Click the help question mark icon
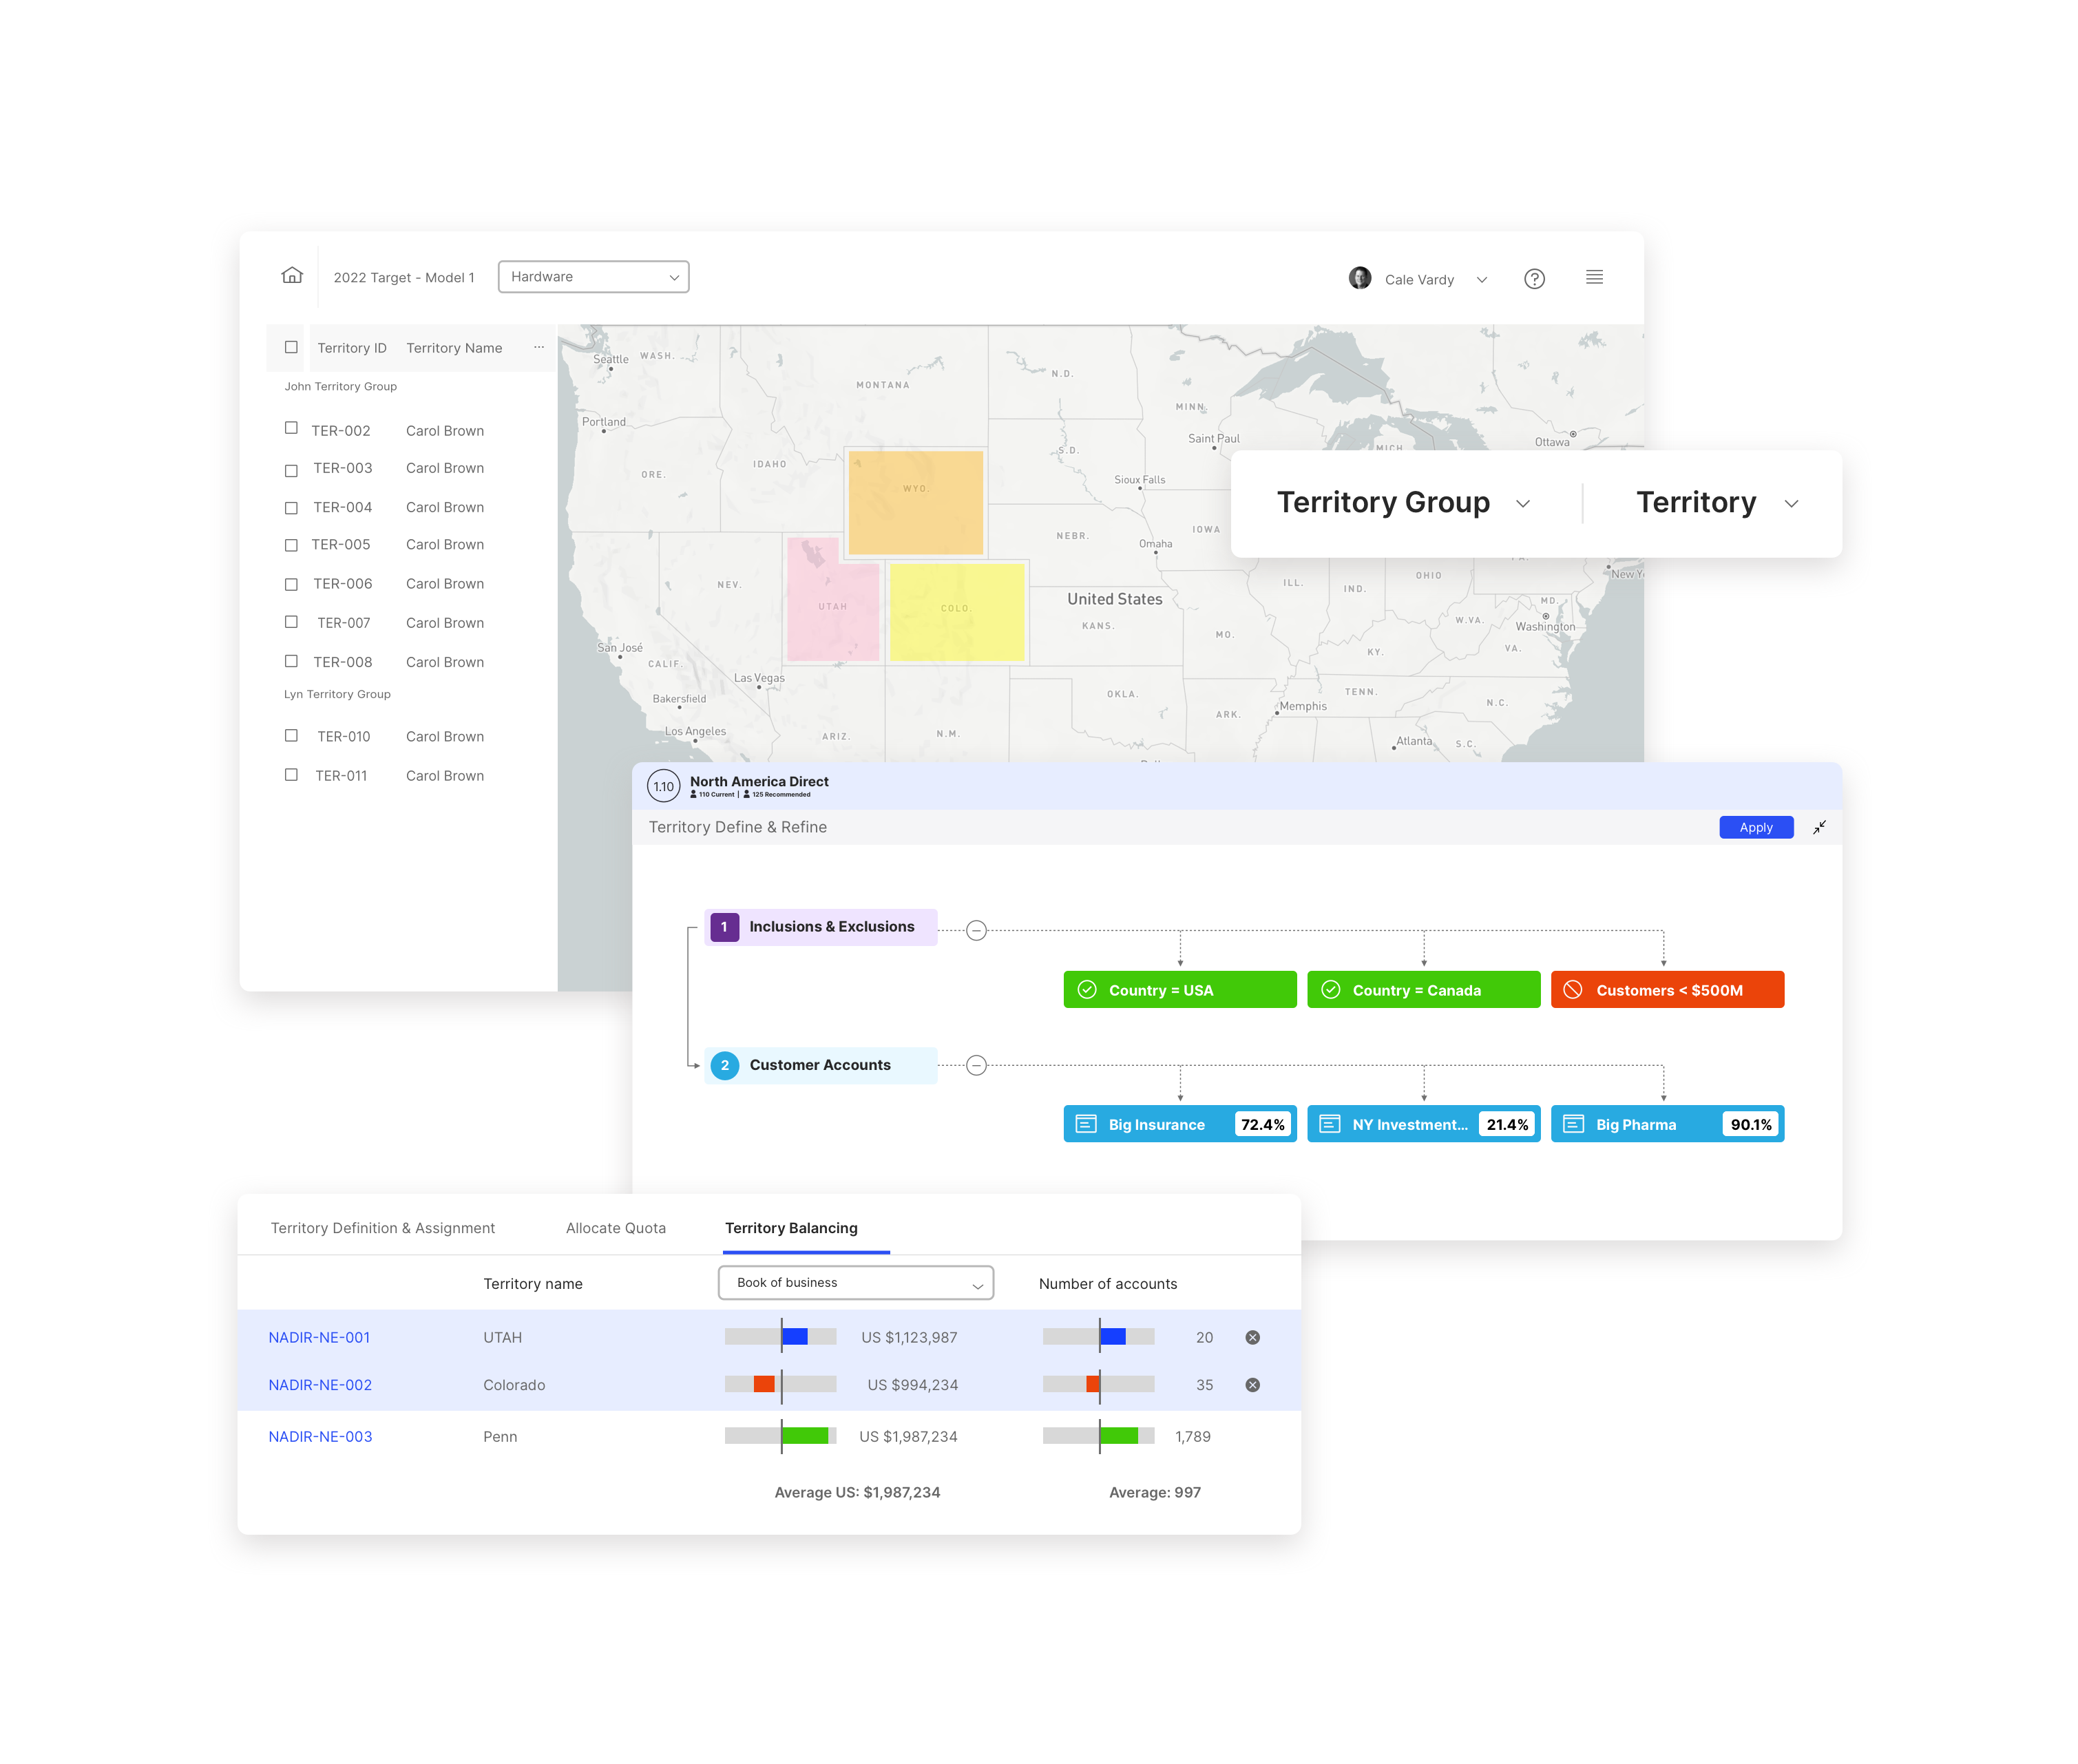Screen dimensions: 2078x1764 (x=1533, y=278)
